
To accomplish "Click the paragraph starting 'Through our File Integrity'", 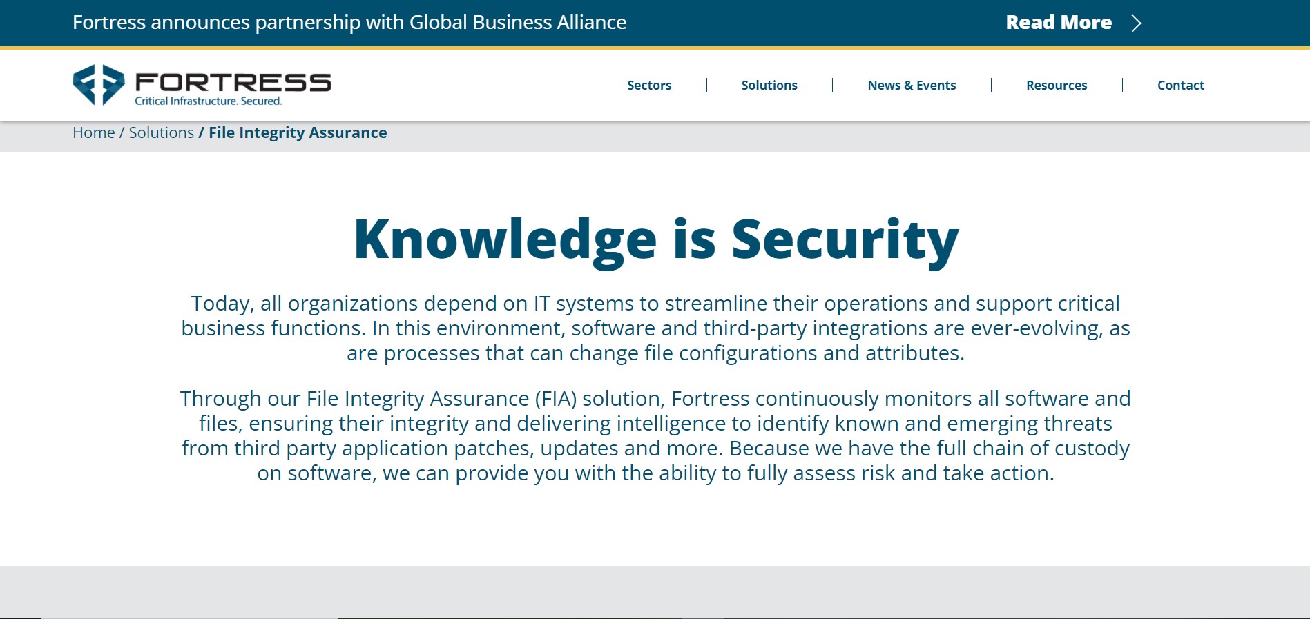I will (655, 435).
